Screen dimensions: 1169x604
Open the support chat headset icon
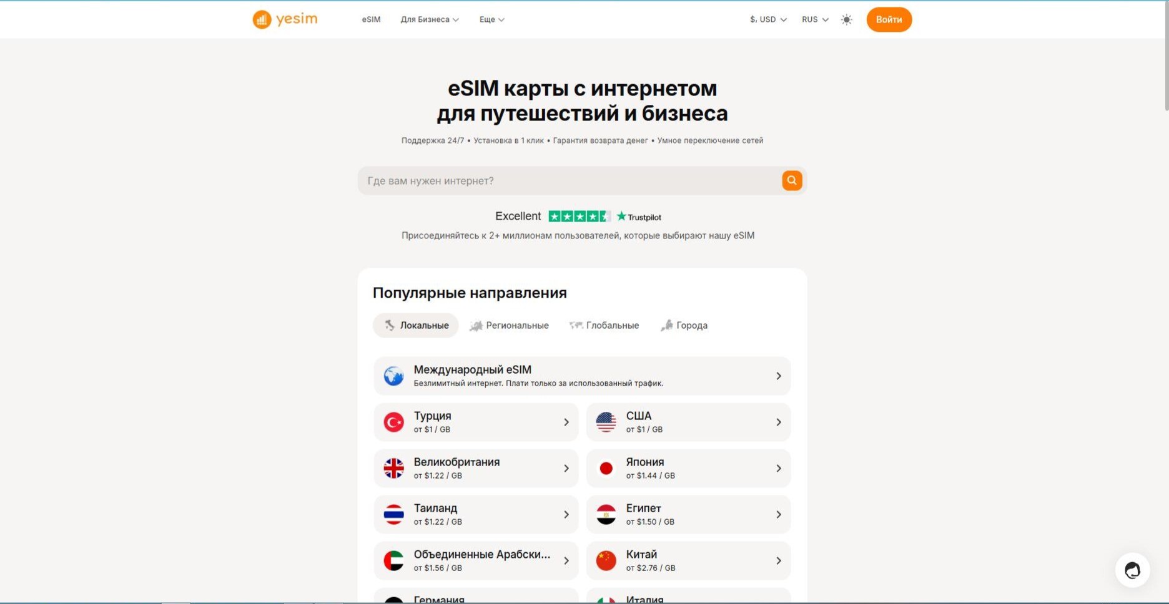coord(1132,570)
